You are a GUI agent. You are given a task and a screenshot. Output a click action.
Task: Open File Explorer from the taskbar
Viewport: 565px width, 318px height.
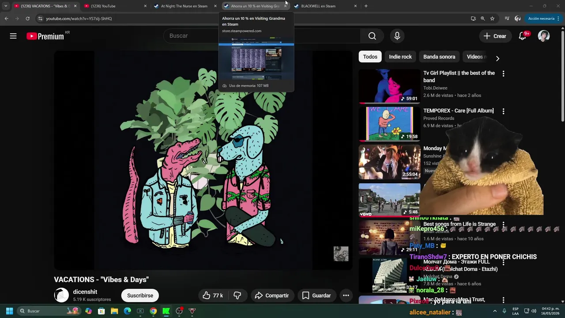point(114,311)
